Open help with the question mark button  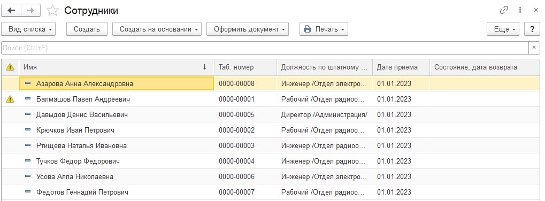click(532, 29)
